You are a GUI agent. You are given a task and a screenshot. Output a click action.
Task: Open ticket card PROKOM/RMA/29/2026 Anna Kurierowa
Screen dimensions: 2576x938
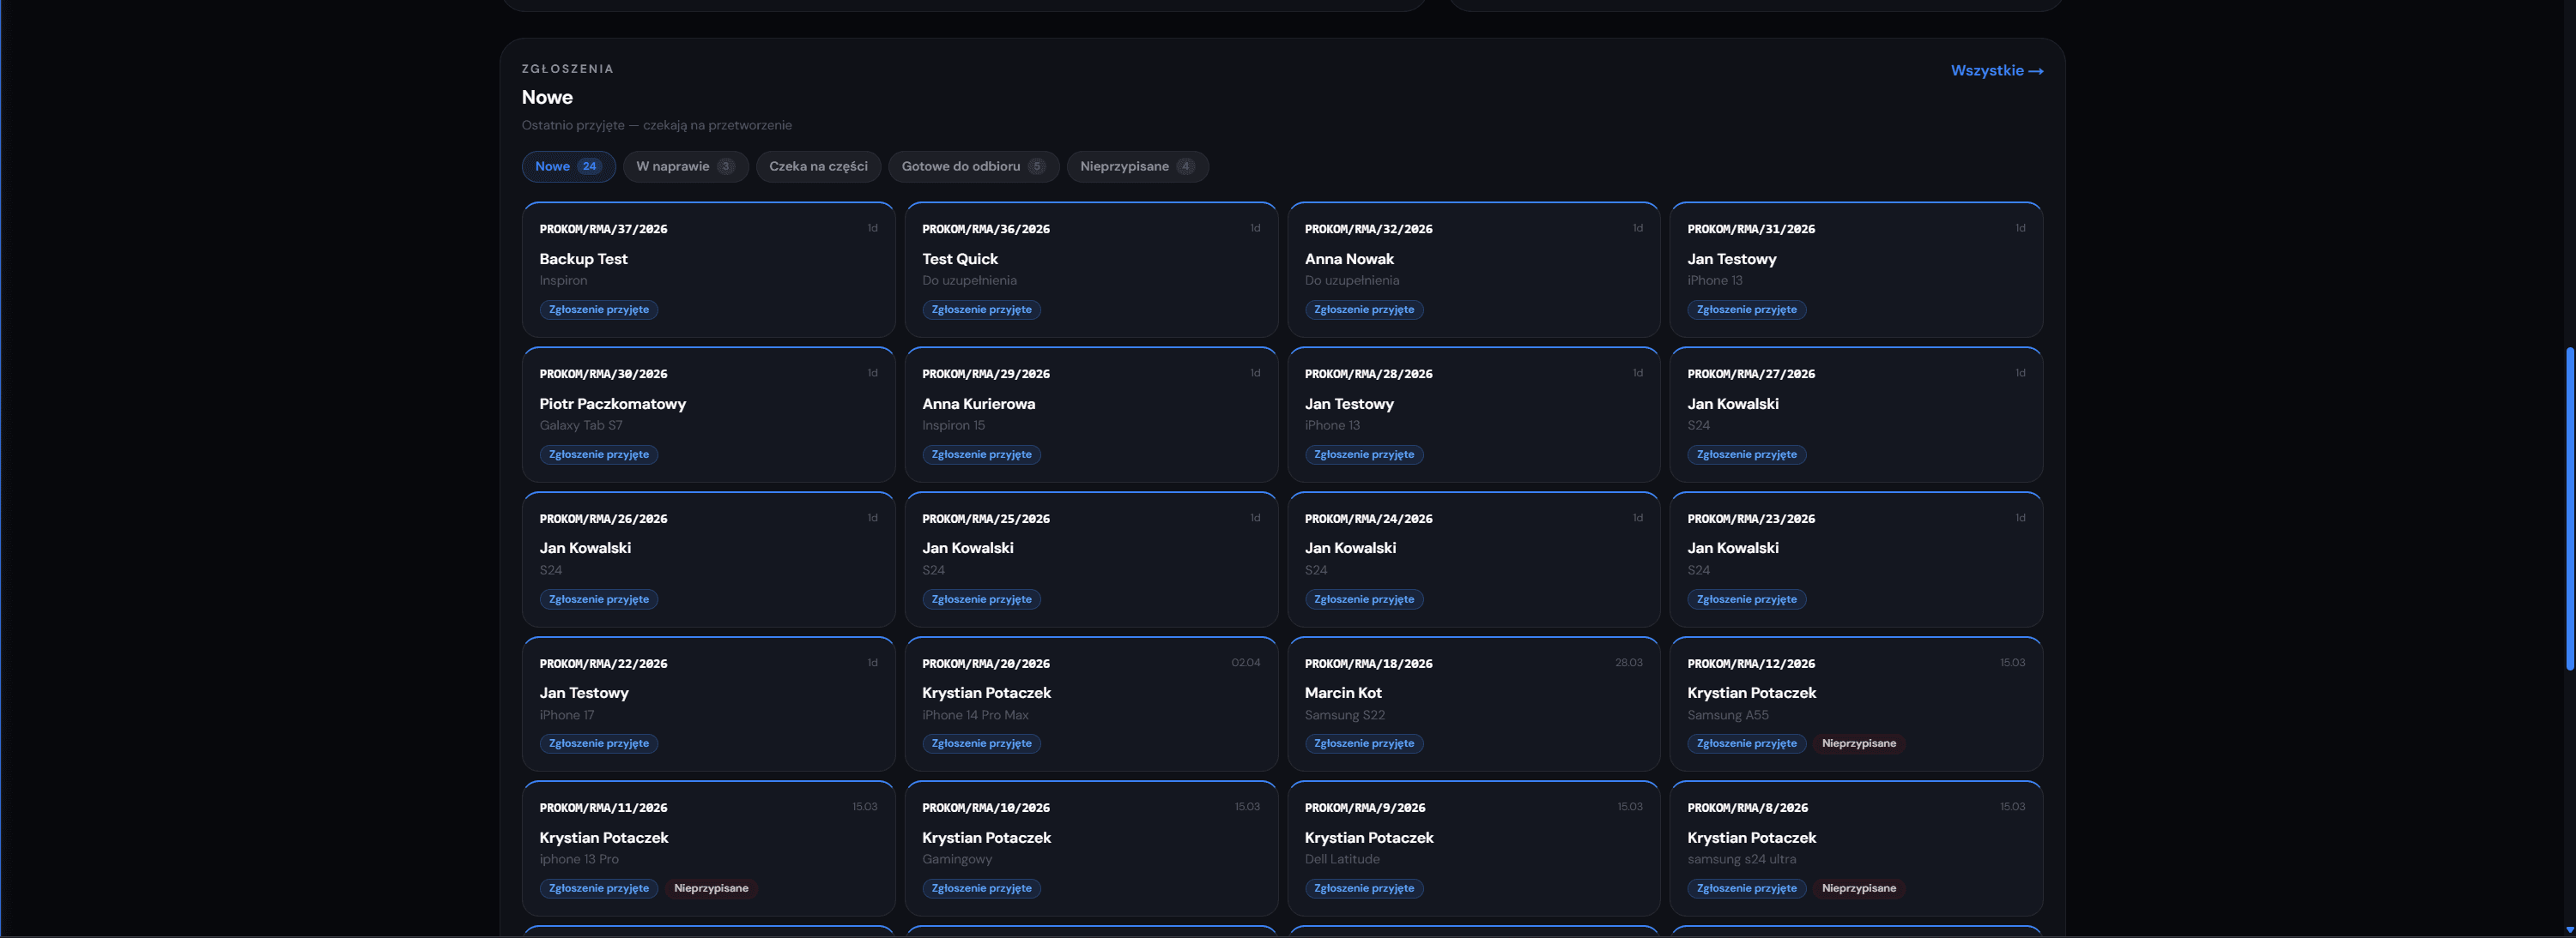coord(1091,415)
